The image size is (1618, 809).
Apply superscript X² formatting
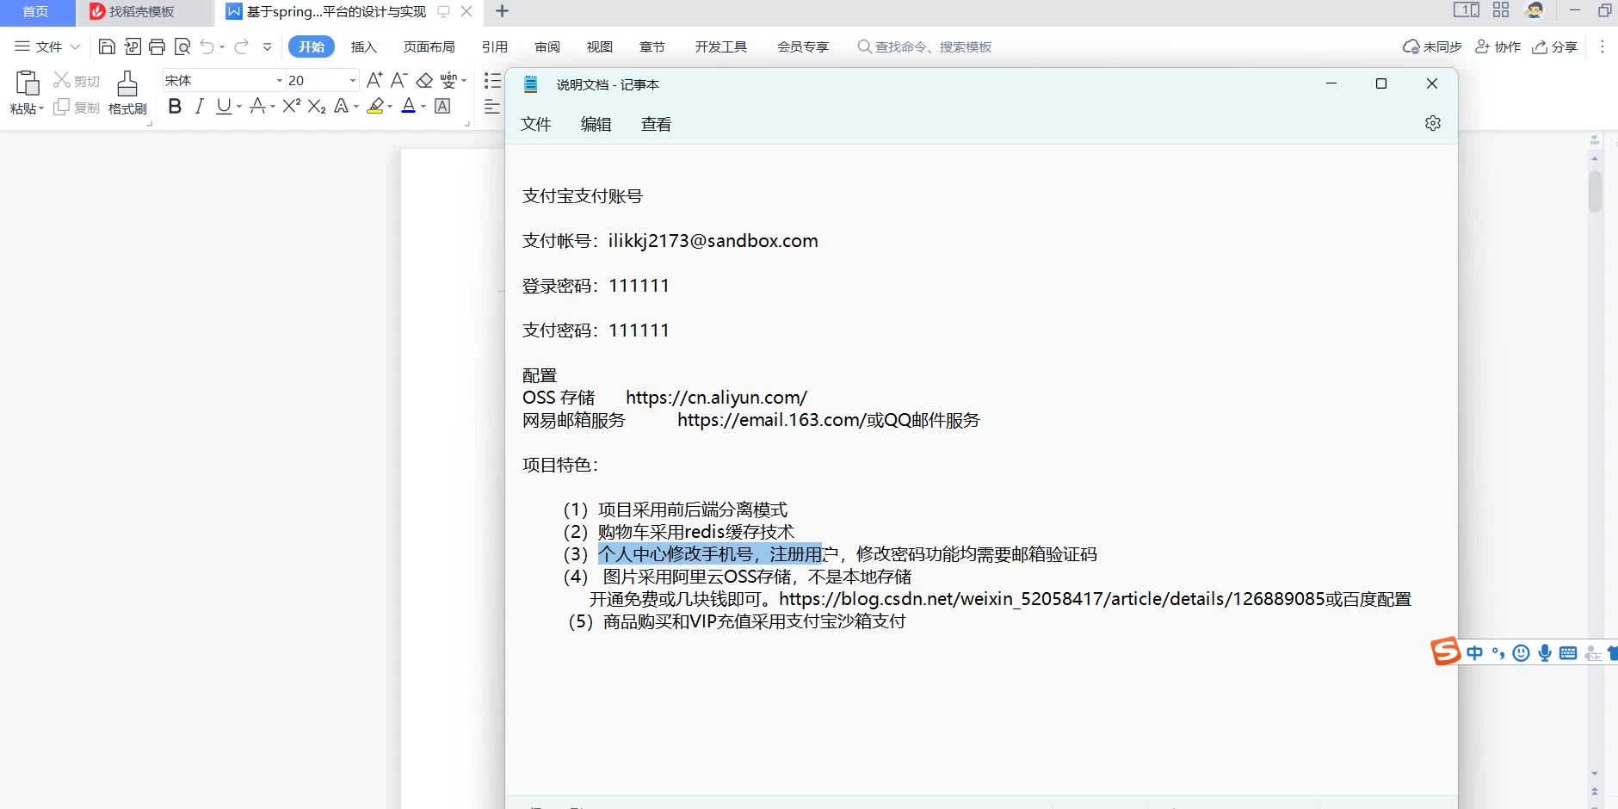(292, 106)
